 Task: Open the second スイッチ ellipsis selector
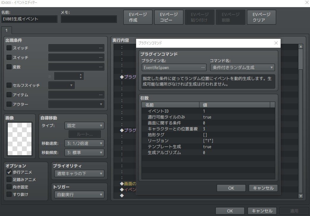[101, 57]
